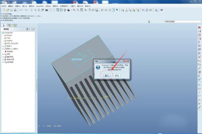This screenshot has width=202, height=134.
Task: Expand the 阵列 1 / 拉伸 2 node
Action: click(x=3, y=49)
